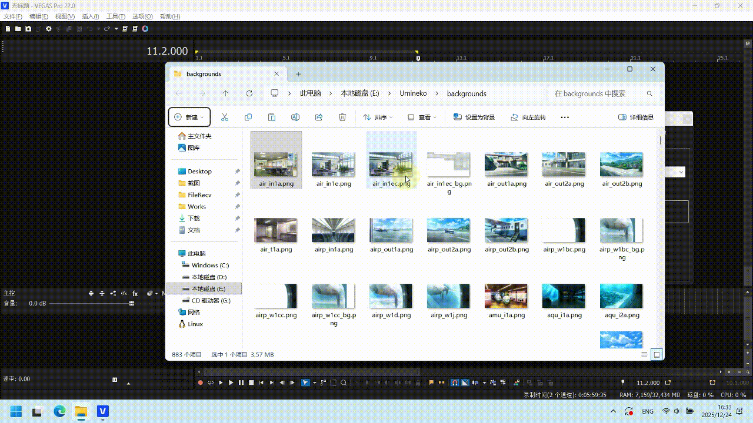Open the 新建 new item dropdown
The width and height of the screenshot is (753, 423).
pos(189,117)
